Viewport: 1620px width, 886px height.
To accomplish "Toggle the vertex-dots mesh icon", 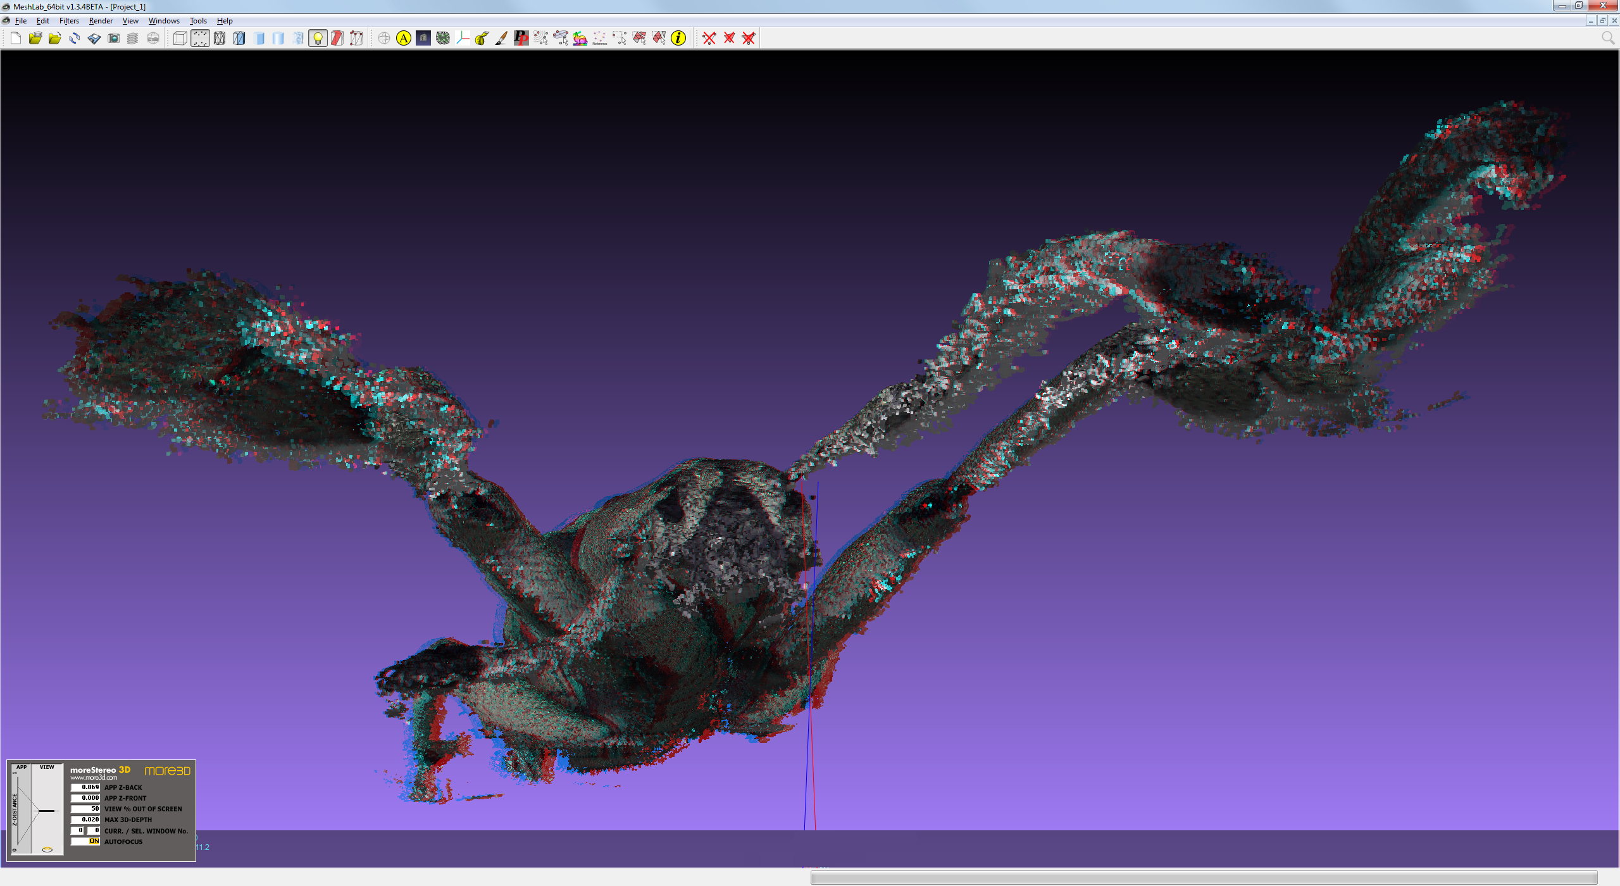I will pos(357,39).
